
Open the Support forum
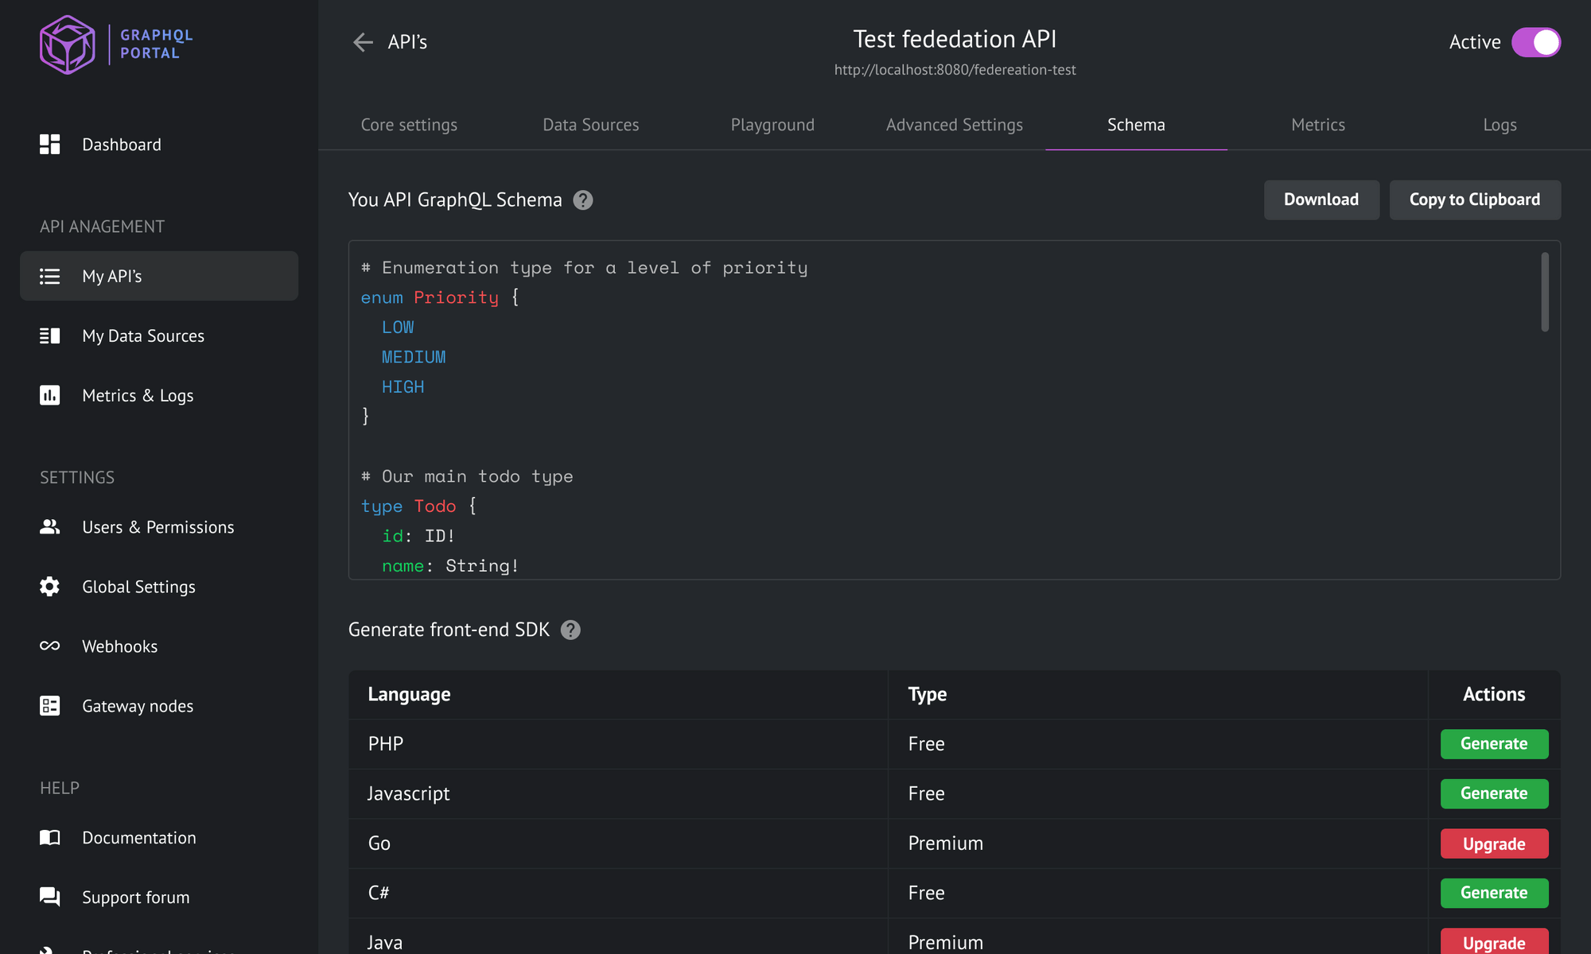tap(135, 897)
